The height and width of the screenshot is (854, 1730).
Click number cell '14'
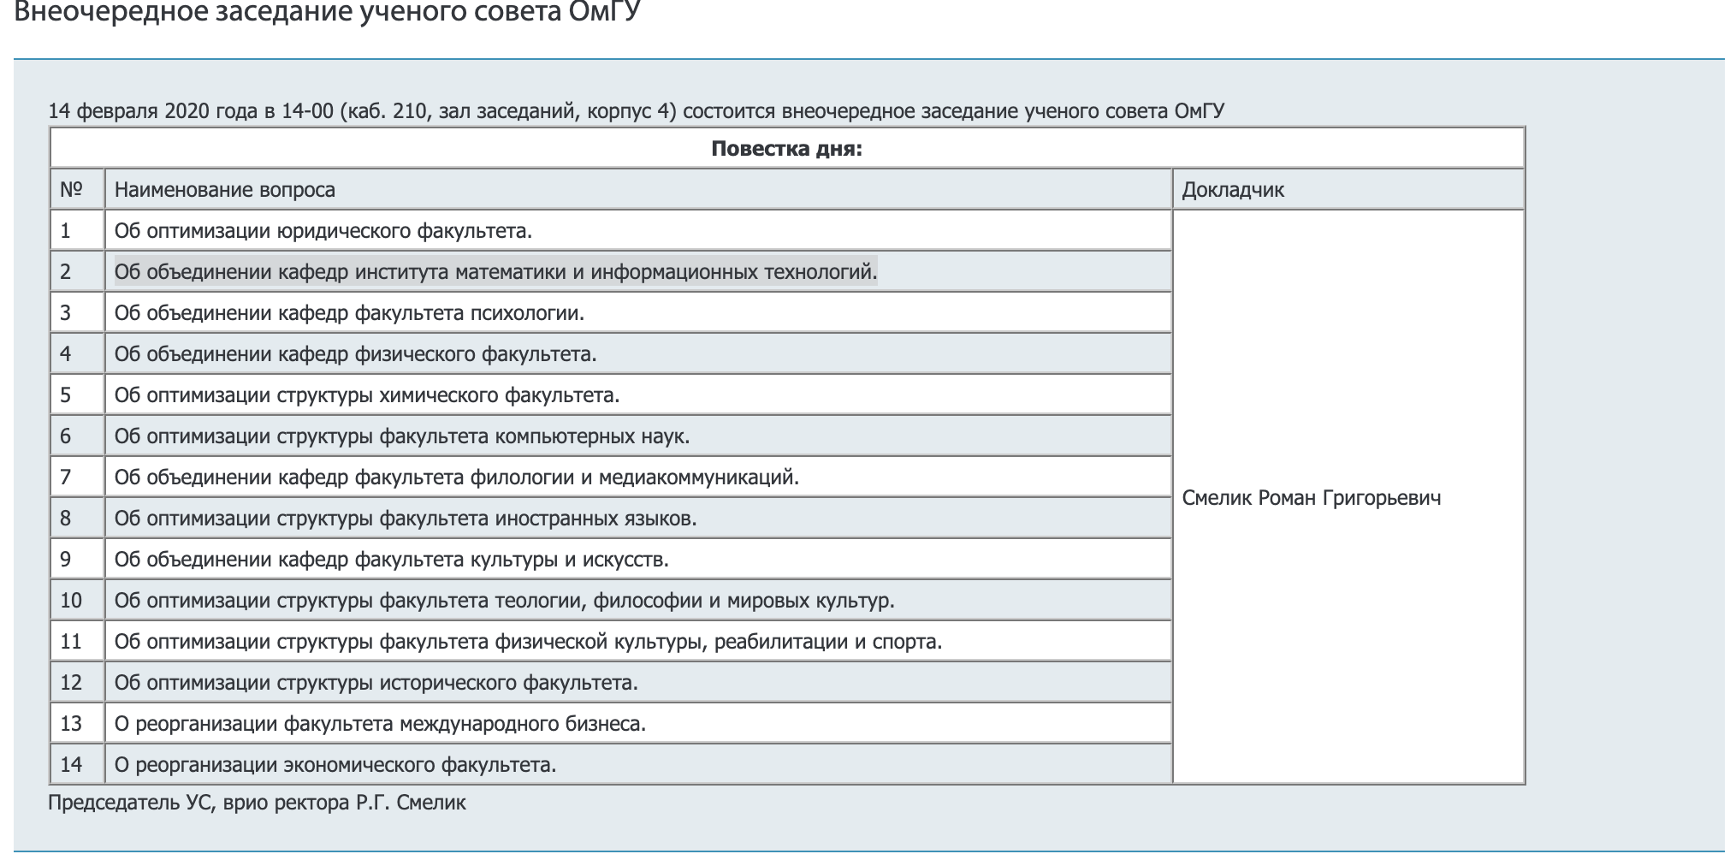[x=78, y=764]
